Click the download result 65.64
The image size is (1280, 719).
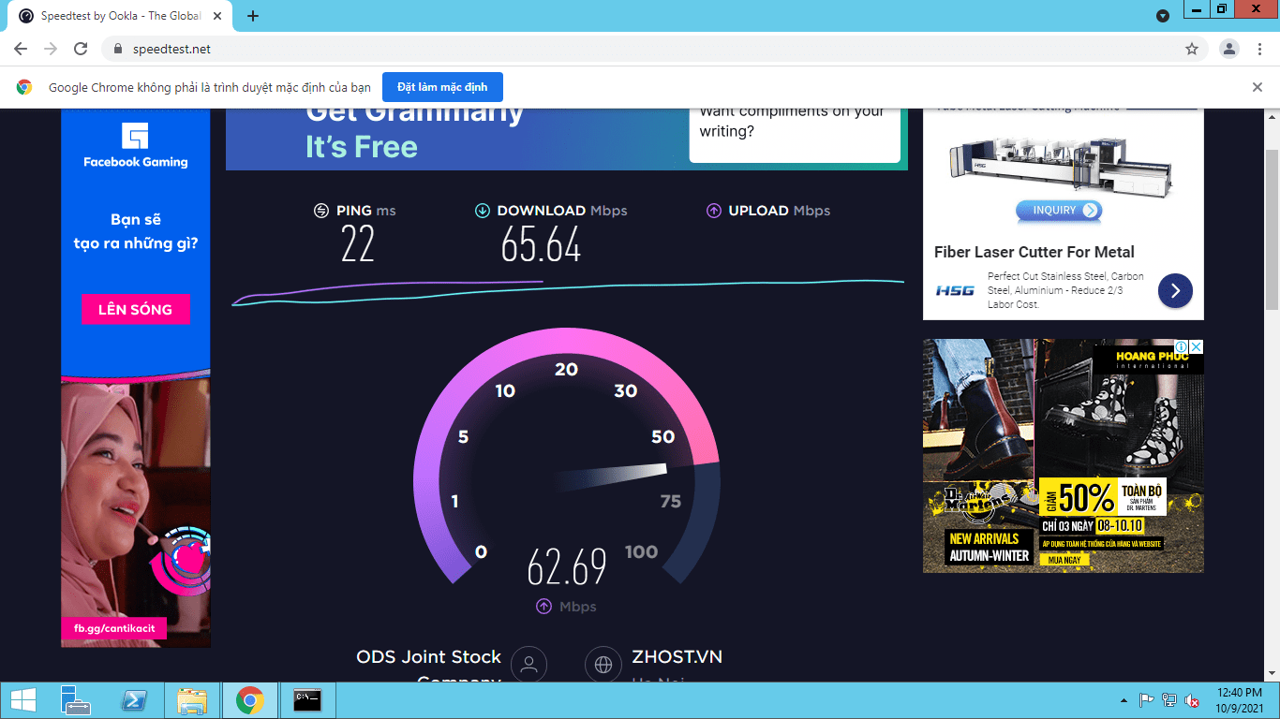coord(541,245)
